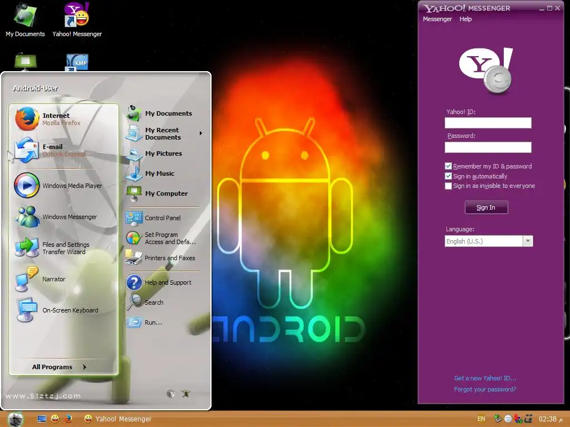Screen dimensions: 570x427
Task: Toggle Remember my ID & password checkbox
Action: [x=448, y=166]
